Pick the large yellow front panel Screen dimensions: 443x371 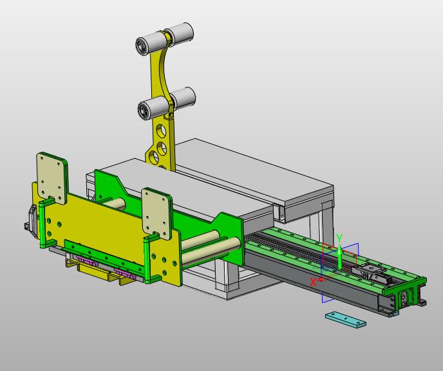coord(104,228)
